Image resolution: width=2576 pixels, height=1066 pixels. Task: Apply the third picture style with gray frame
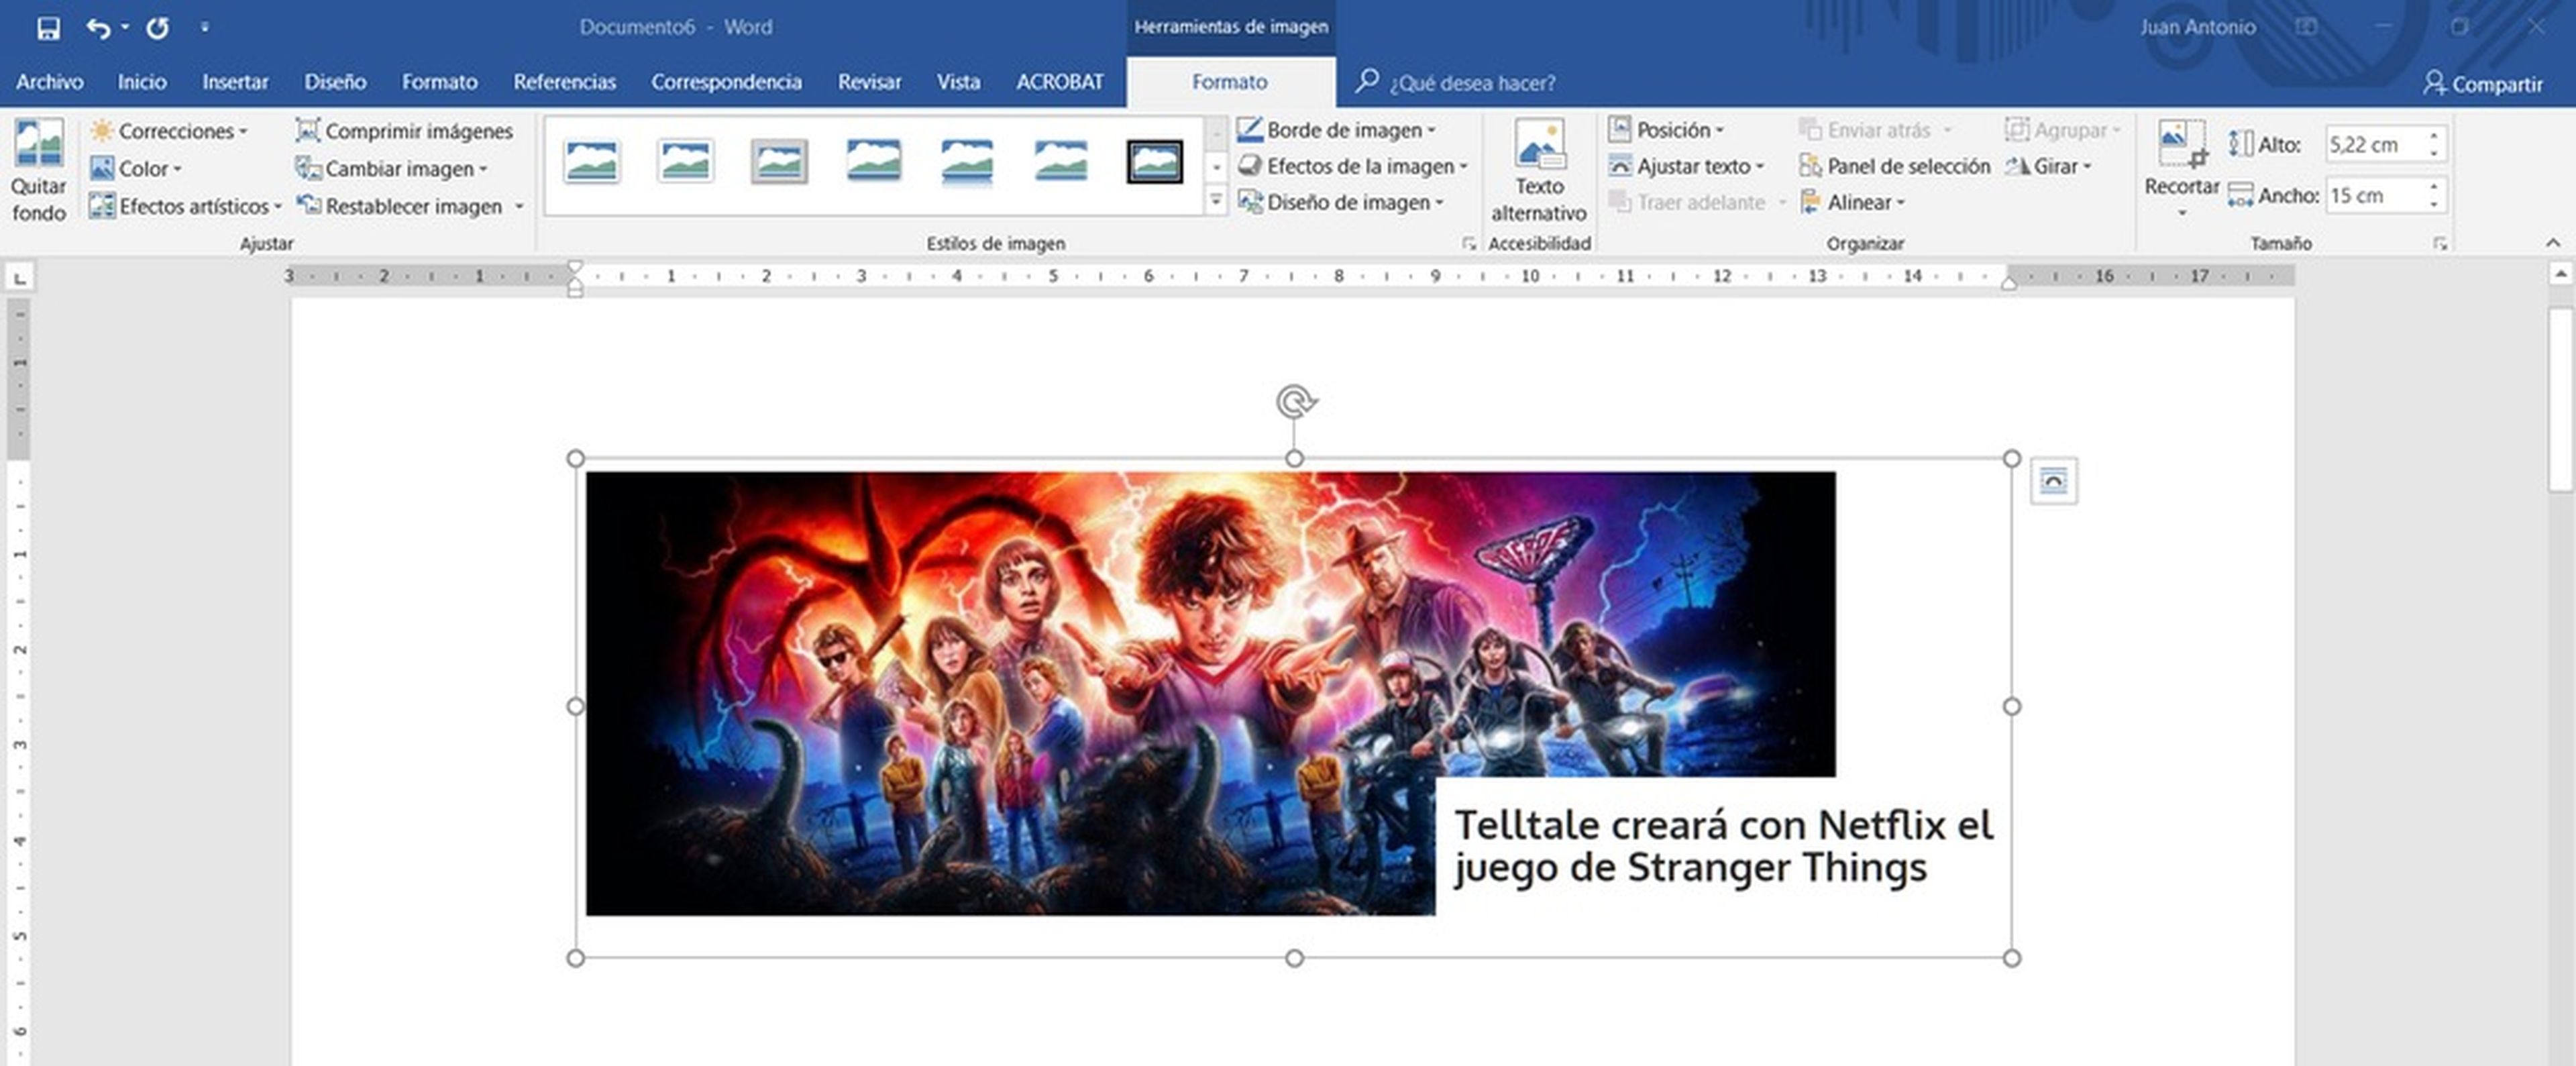click(780, 161)
